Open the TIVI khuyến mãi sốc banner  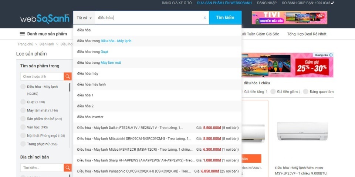coord(289,18)
